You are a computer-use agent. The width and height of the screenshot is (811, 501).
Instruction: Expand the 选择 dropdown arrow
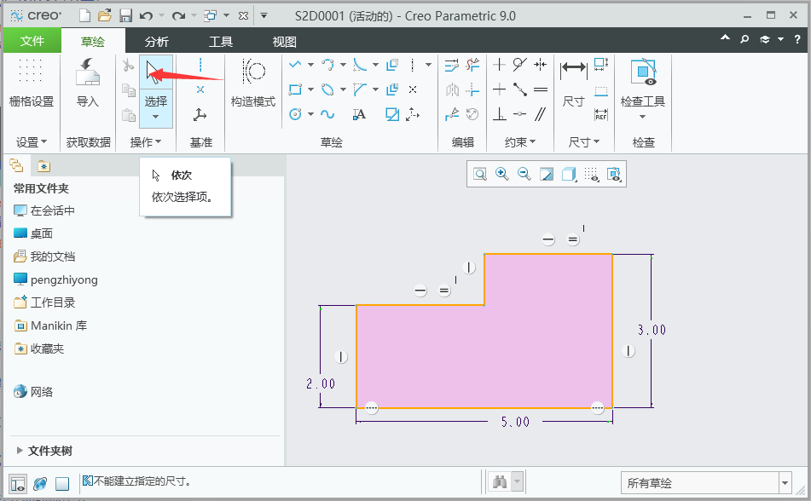[156, 117]
